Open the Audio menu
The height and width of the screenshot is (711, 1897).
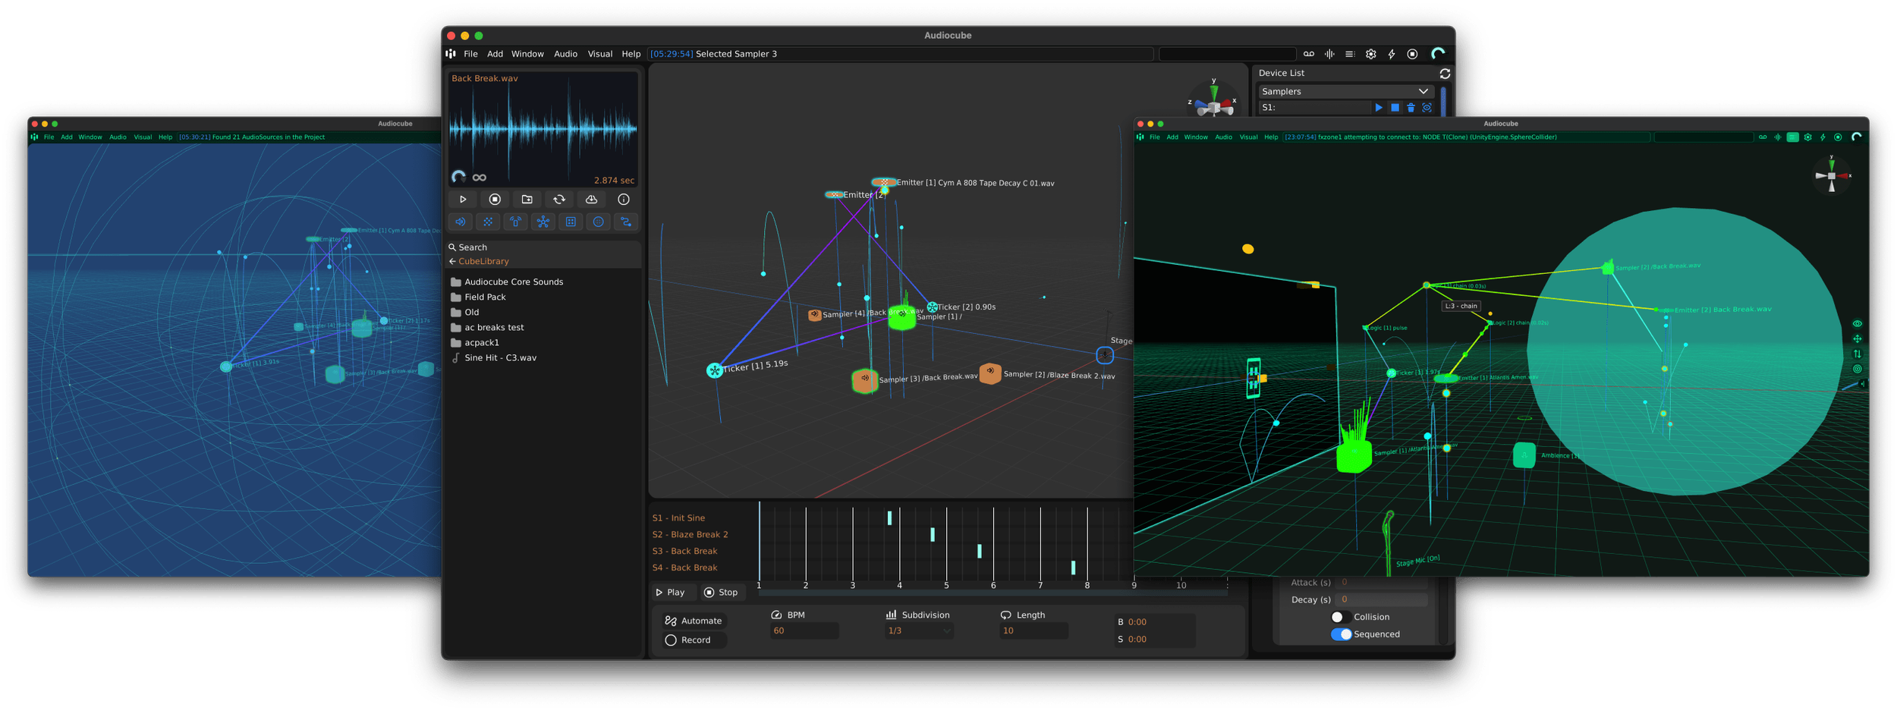tap(565, 54)
